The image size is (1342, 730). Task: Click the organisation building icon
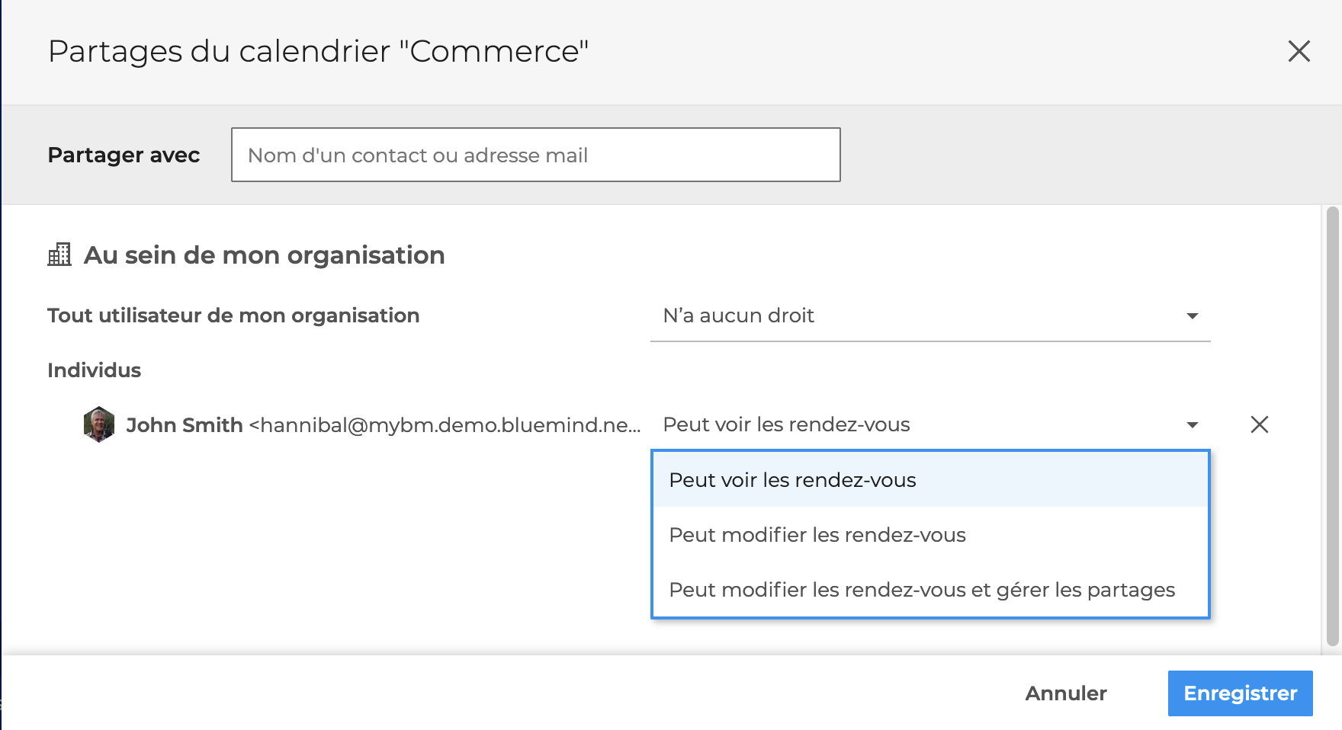point(59,255)
